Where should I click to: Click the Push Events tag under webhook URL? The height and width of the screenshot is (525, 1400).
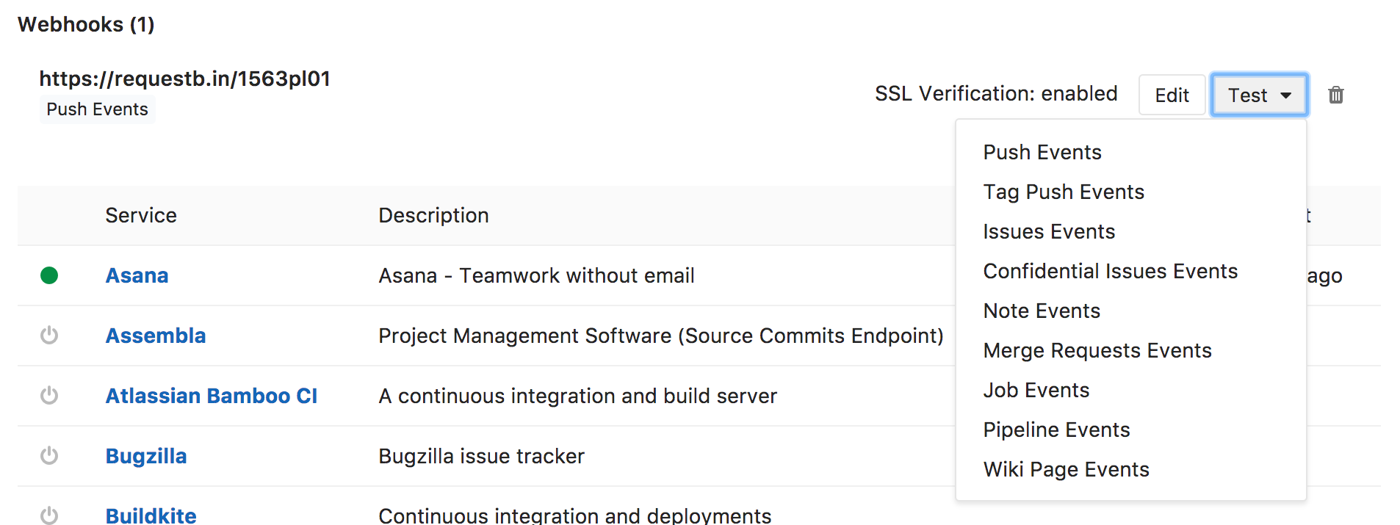[x=97, y=109]
